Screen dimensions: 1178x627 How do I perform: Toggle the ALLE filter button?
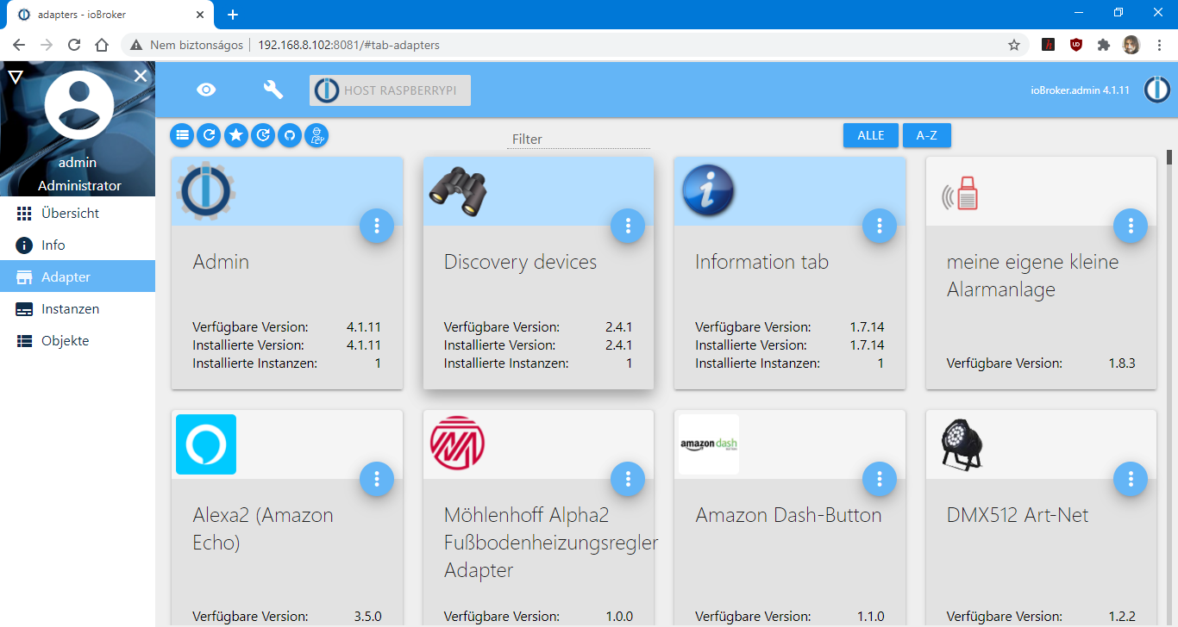[870, 135]
